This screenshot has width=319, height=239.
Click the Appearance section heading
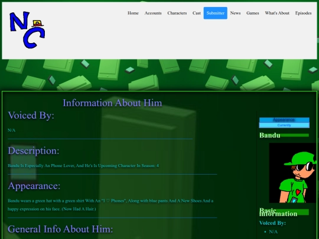coord(34,186)
